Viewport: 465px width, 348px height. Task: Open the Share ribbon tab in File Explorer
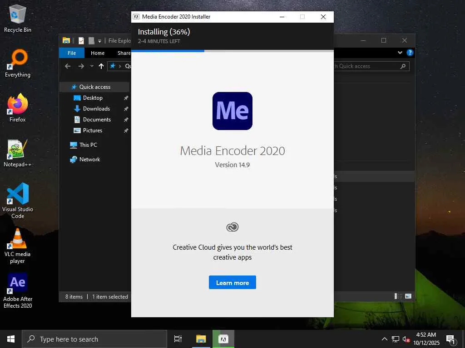124,53
